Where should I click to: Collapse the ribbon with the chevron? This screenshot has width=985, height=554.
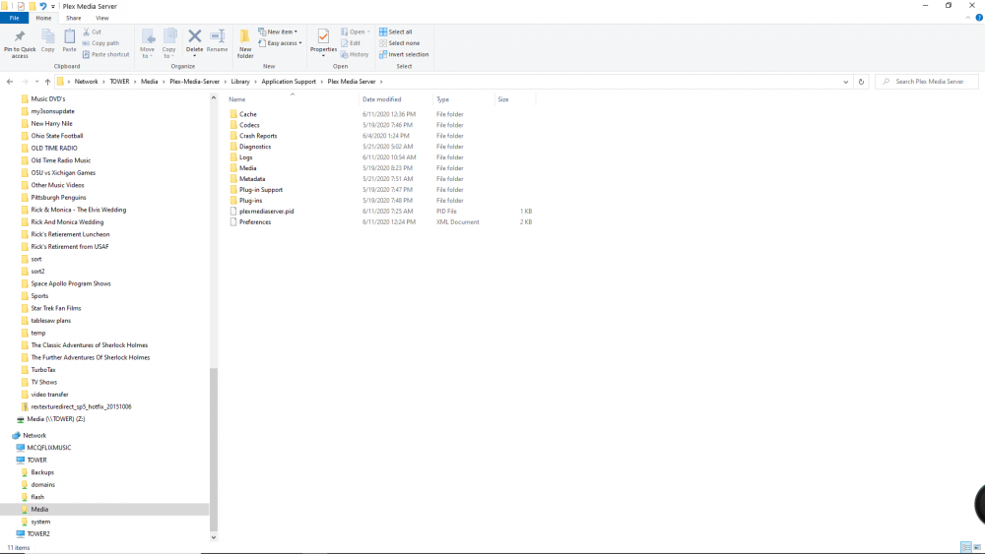click(x=967, y=18)
